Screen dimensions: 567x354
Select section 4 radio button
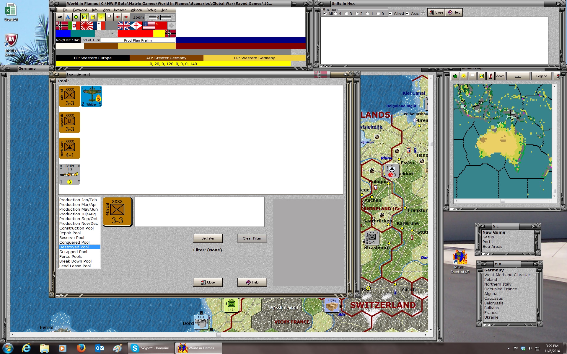point(336,14)
